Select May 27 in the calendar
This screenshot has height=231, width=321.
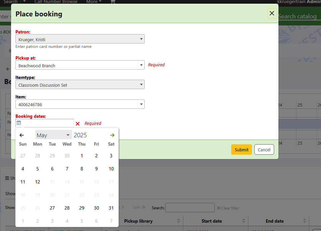tap(52, 208)
